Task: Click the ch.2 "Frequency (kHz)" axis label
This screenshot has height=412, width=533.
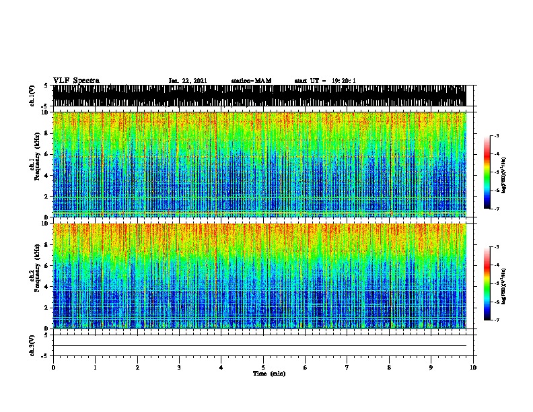Action: pyautogui.click(x=37, y=268)
